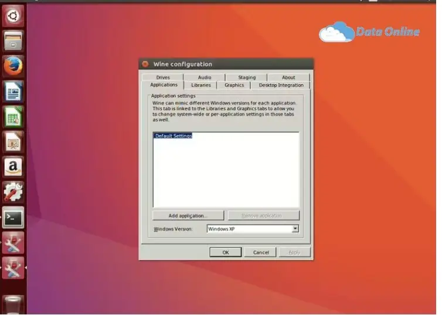Close the Wine configuration window
The width and height of the screenshot is (442, 315).
(145, 64)
